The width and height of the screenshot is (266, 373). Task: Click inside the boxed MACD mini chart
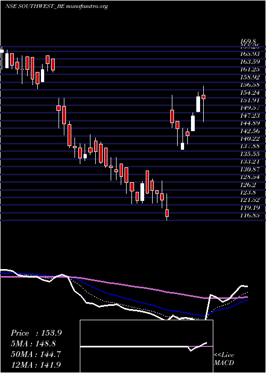point(146,346)
